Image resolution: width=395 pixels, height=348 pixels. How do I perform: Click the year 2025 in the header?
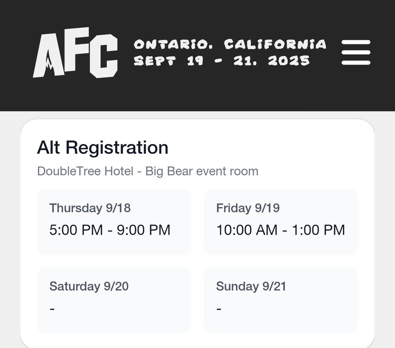click(x=289, y=61)
